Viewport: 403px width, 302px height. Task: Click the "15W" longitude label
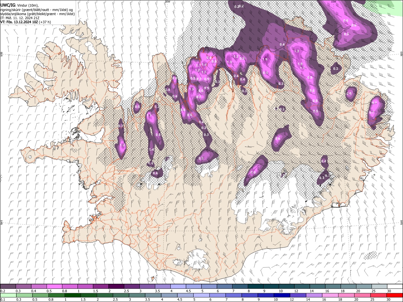[334, 2]
